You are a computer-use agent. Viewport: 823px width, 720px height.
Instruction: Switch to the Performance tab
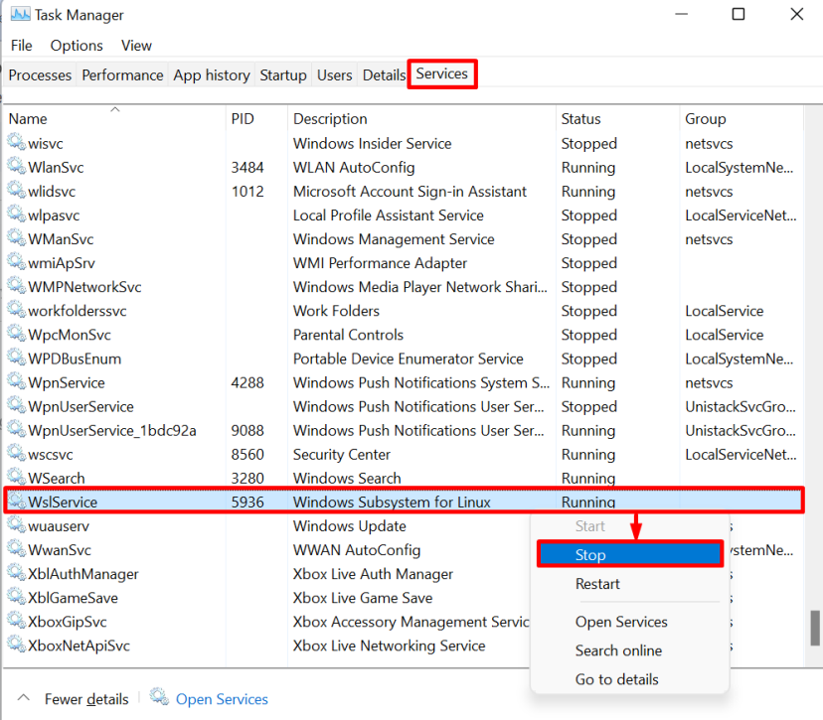122,75
